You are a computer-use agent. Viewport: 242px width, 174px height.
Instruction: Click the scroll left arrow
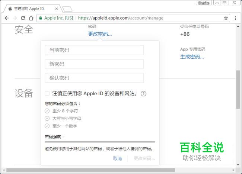click(x=4, y=170)
